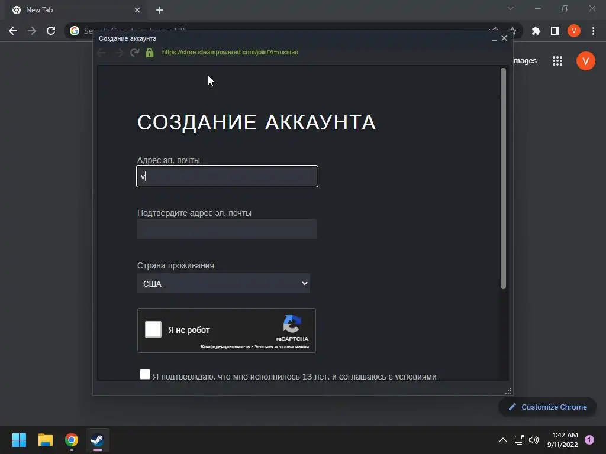Open volume control tray icon
Image resolution: width=606 pixels, height=454 pixels.
(534, 440)
